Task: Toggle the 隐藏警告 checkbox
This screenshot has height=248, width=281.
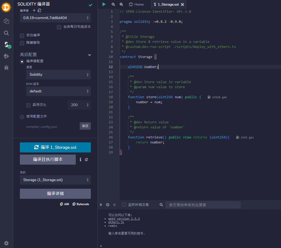Action: coord(22,43)
